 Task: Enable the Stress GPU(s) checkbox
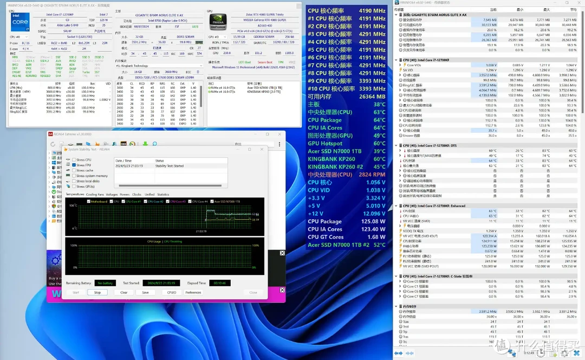point(74,187)
